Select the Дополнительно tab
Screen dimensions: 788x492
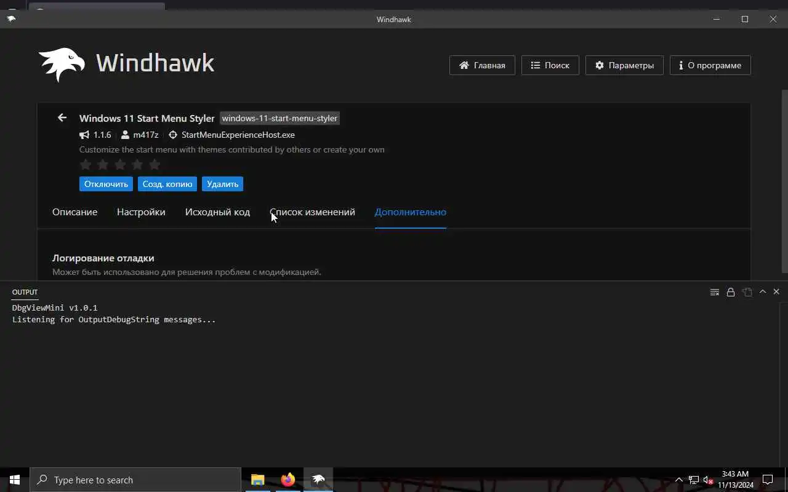pos(411,212)
